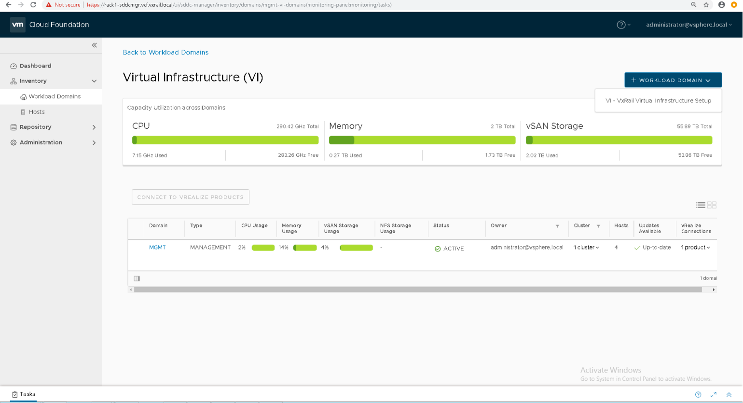
Task: Open the help question mark menu in header
Action: point(623,25)
